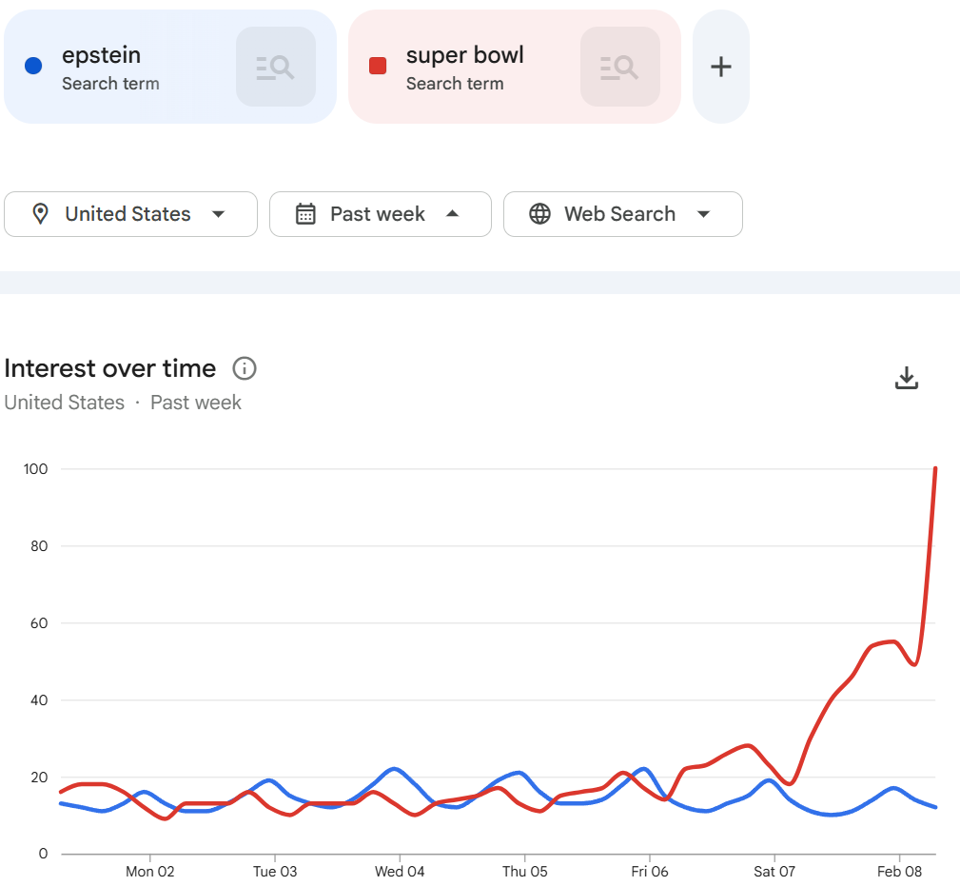Image resolution: width=960 pixels, height=886 pixels.
Task: Click the epstein search term explore icon
Action: (x=276, y=67)
